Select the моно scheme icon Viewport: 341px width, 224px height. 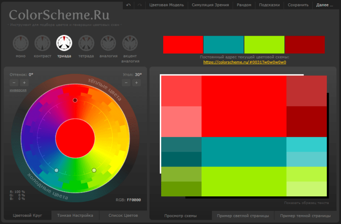20,43
